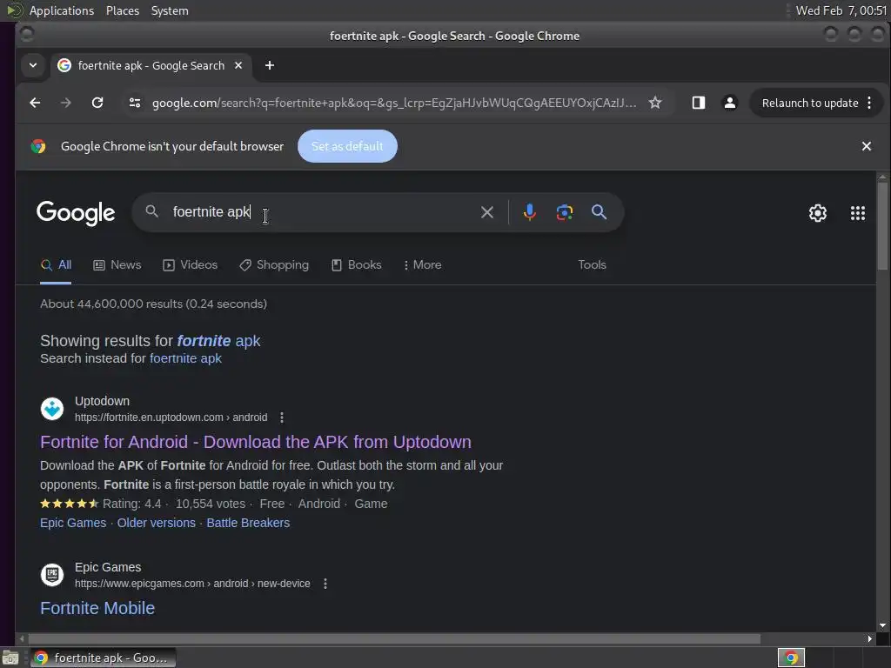The height and width of the screenshot is (668, 891).
Task: Open the Tools search options
Action: (x=592, y=264)
